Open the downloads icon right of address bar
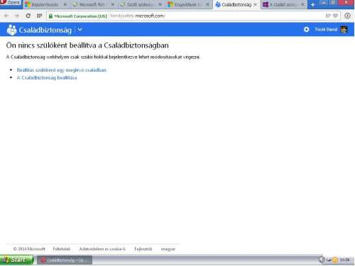This screenshot has width=355, height=266. coord(347,16)
